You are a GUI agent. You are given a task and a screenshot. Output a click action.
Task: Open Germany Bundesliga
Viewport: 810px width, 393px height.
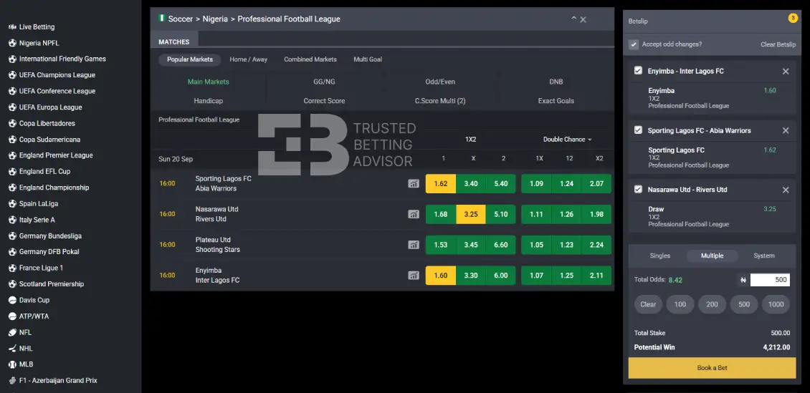tap(45, 236)
